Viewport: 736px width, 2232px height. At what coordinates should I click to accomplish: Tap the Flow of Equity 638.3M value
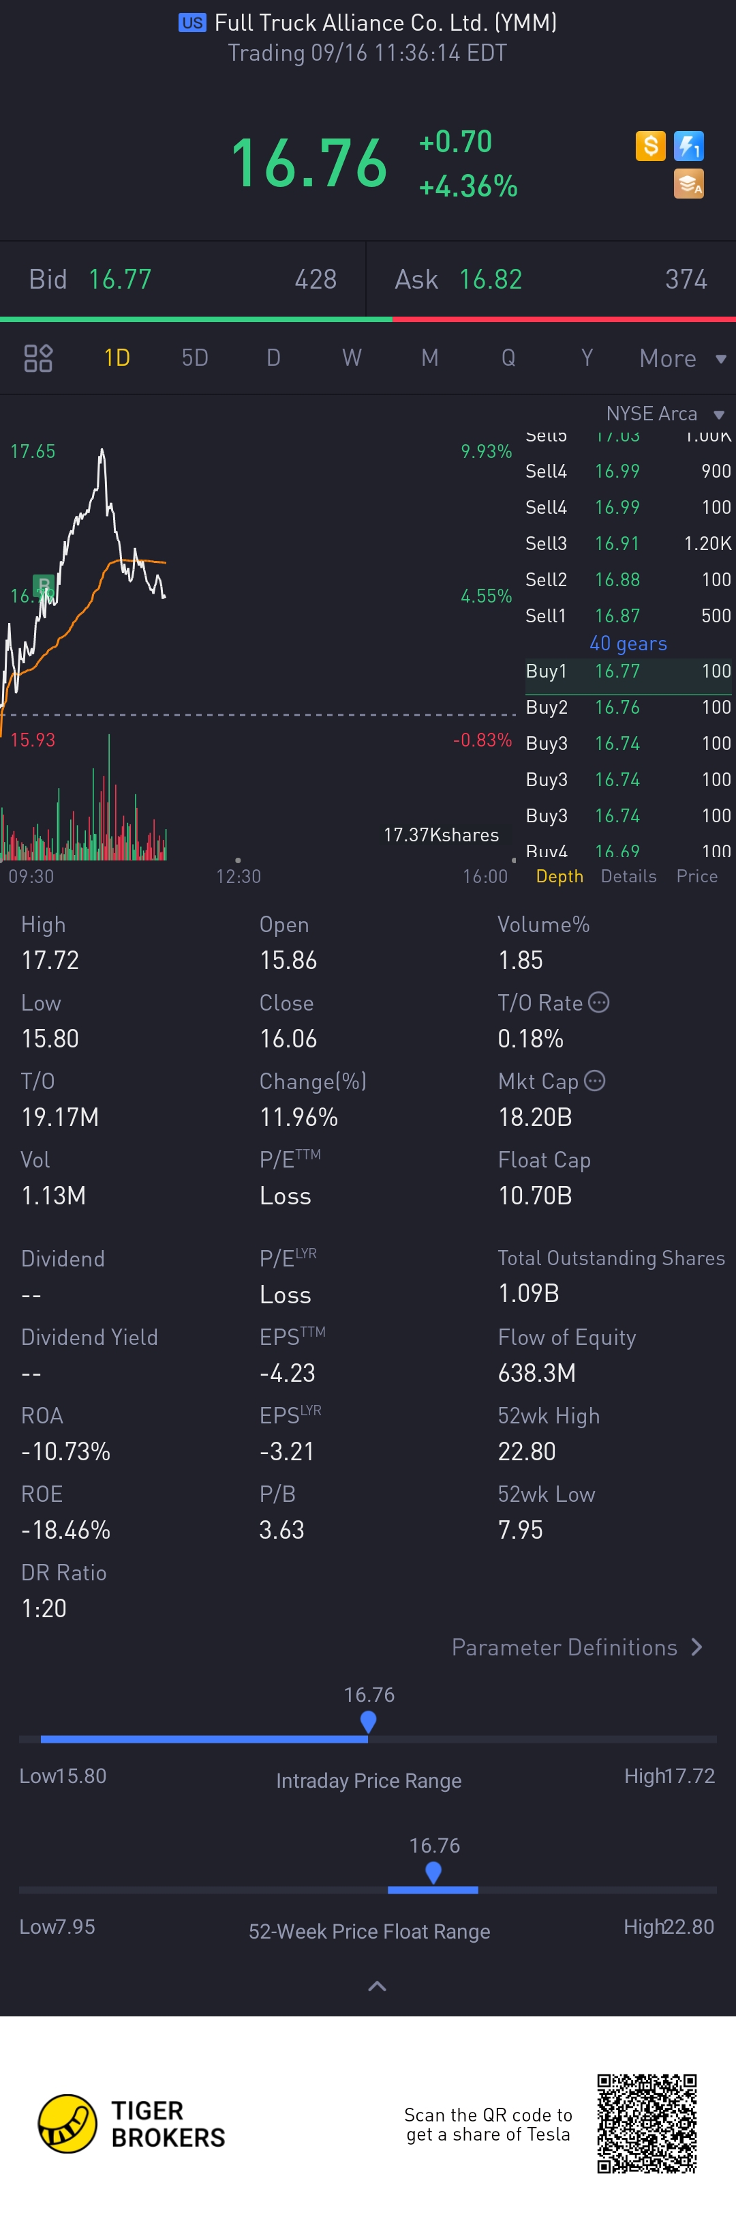(536, 1372)
